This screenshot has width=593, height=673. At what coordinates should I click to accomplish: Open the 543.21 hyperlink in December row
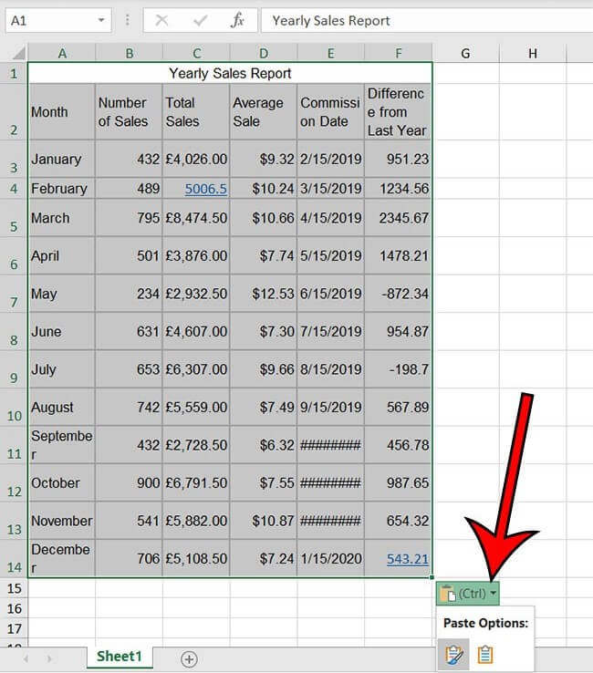click(407, 558)
